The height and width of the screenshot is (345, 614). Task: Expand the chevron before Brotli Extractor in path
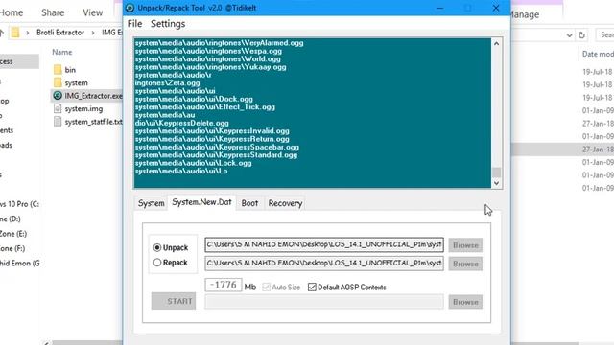(x=28, y=33)
